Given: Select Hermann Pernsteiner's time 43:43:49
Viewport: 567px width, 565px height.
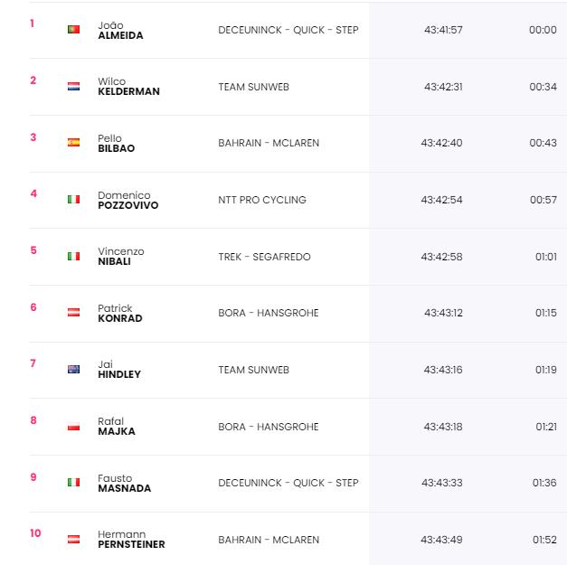Looking at the screenshot, I should (x=441, y=540).
